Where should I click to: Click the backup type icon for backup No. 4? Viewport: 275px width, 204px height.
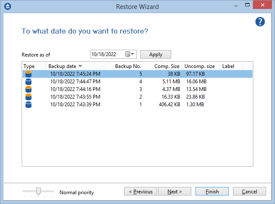28,81
